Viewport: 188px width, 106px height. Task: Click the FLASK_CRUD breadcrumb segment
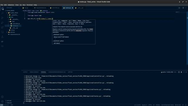(x=27, y=11)
